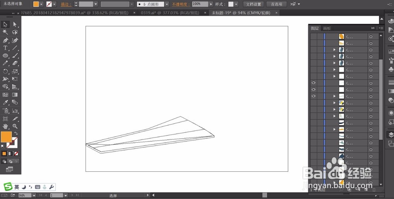Viewport: 394px width, 199px height.
Task: Open the fill color dropdown in control bar
Action: pos(41,4)
